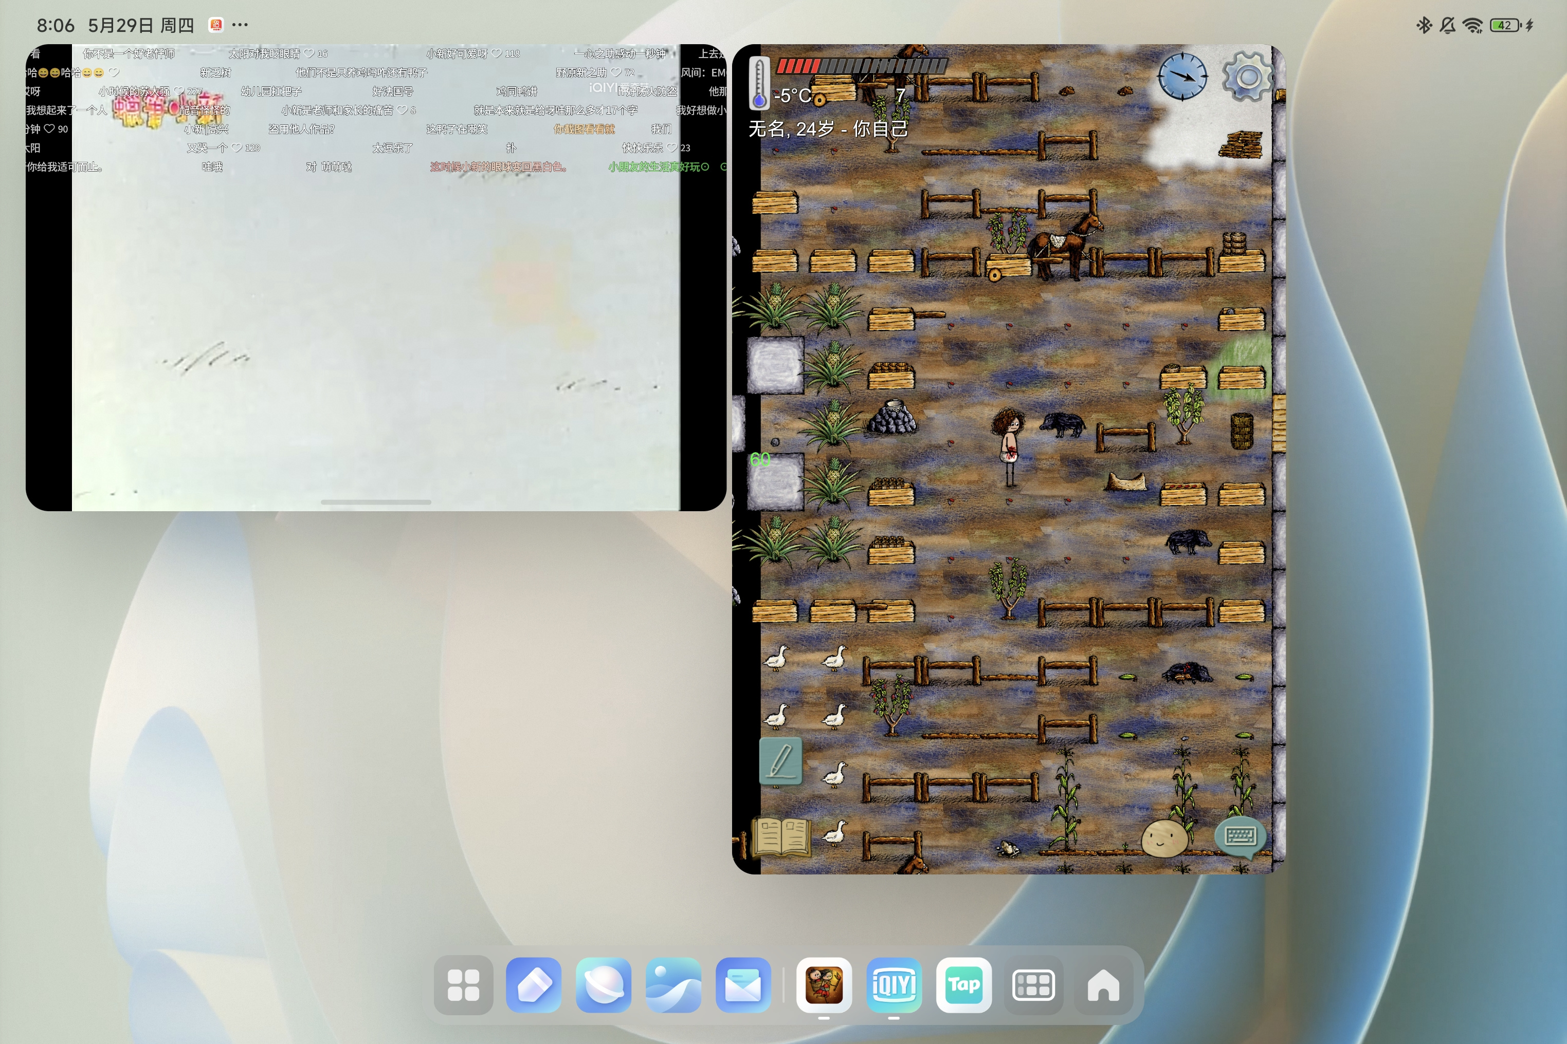Tap the "-5°C" temperature reading
This screenshot has width=1567, height=1044.
click(x=793, y=96)
